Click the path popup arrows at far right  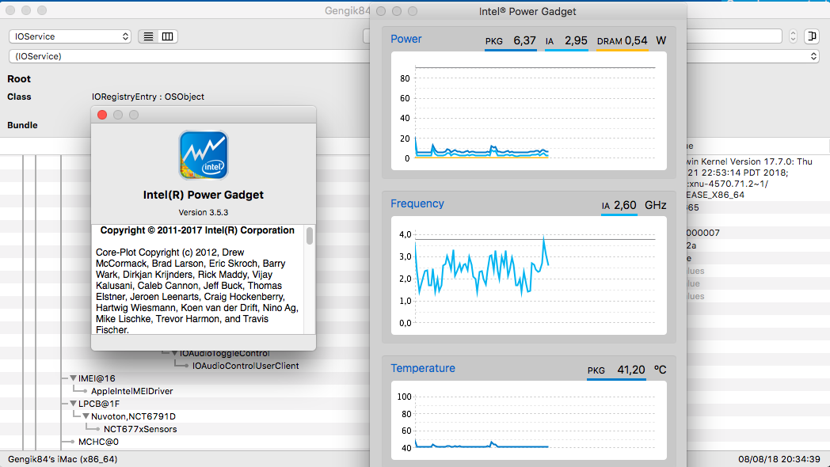pyautogui.click(x=813, y=56)
